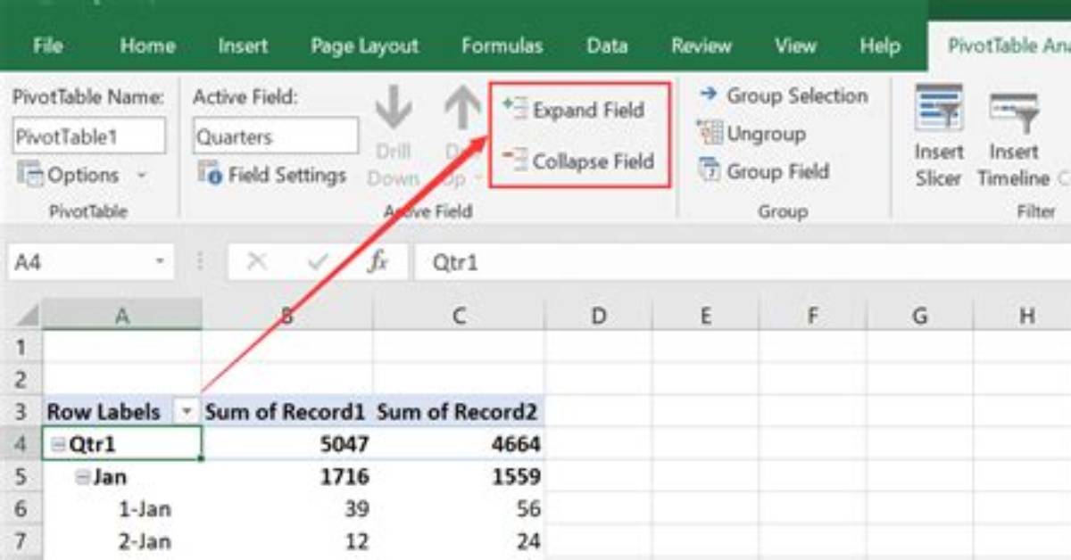Click the formula bar containing Qtr1
This screenshot has height=560, width=1071.
coord(743,262)
